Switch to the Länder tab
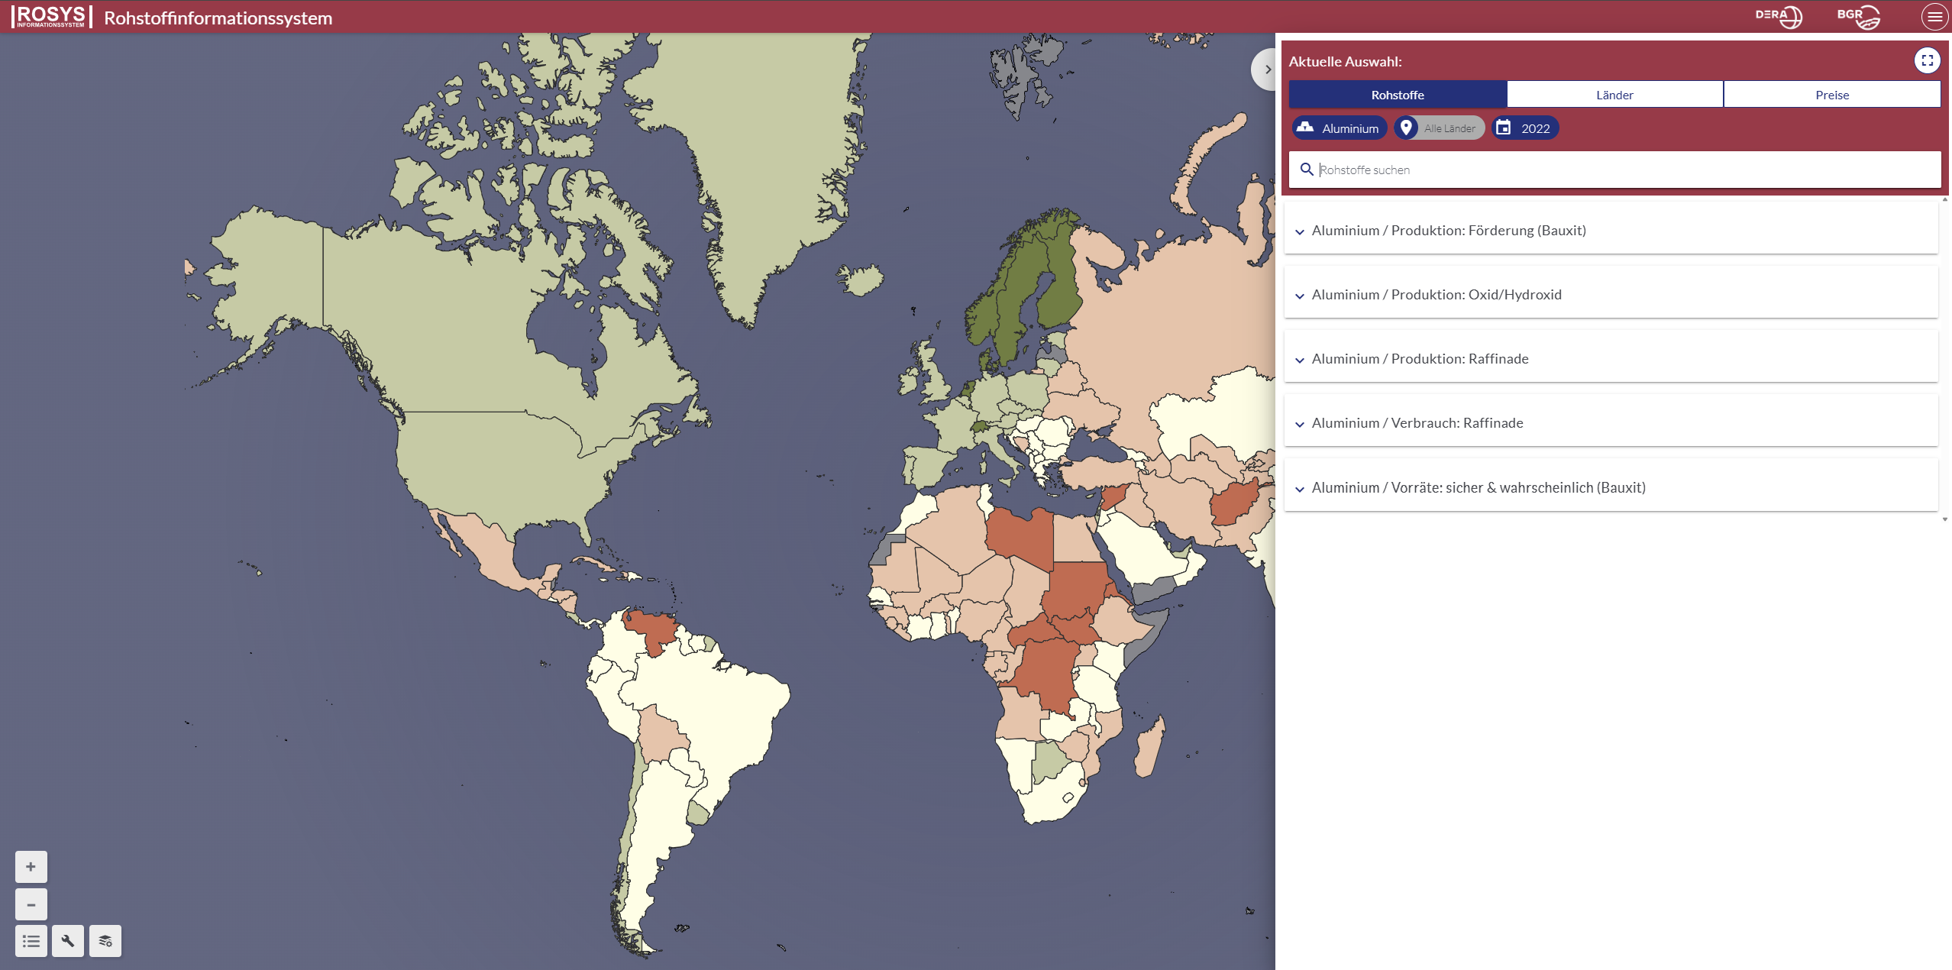1952x970 pixels. tap(1614, 95)
